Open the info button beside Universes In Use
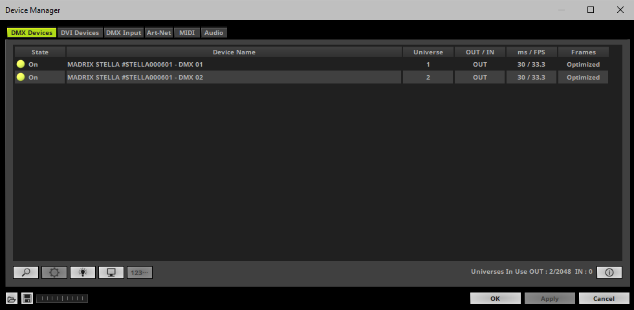 point(609,272)
